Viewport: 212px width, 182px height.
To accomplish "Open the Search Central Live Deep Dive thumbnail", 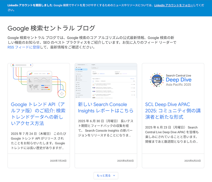I will pyautogui.click(x=173, y=81).
